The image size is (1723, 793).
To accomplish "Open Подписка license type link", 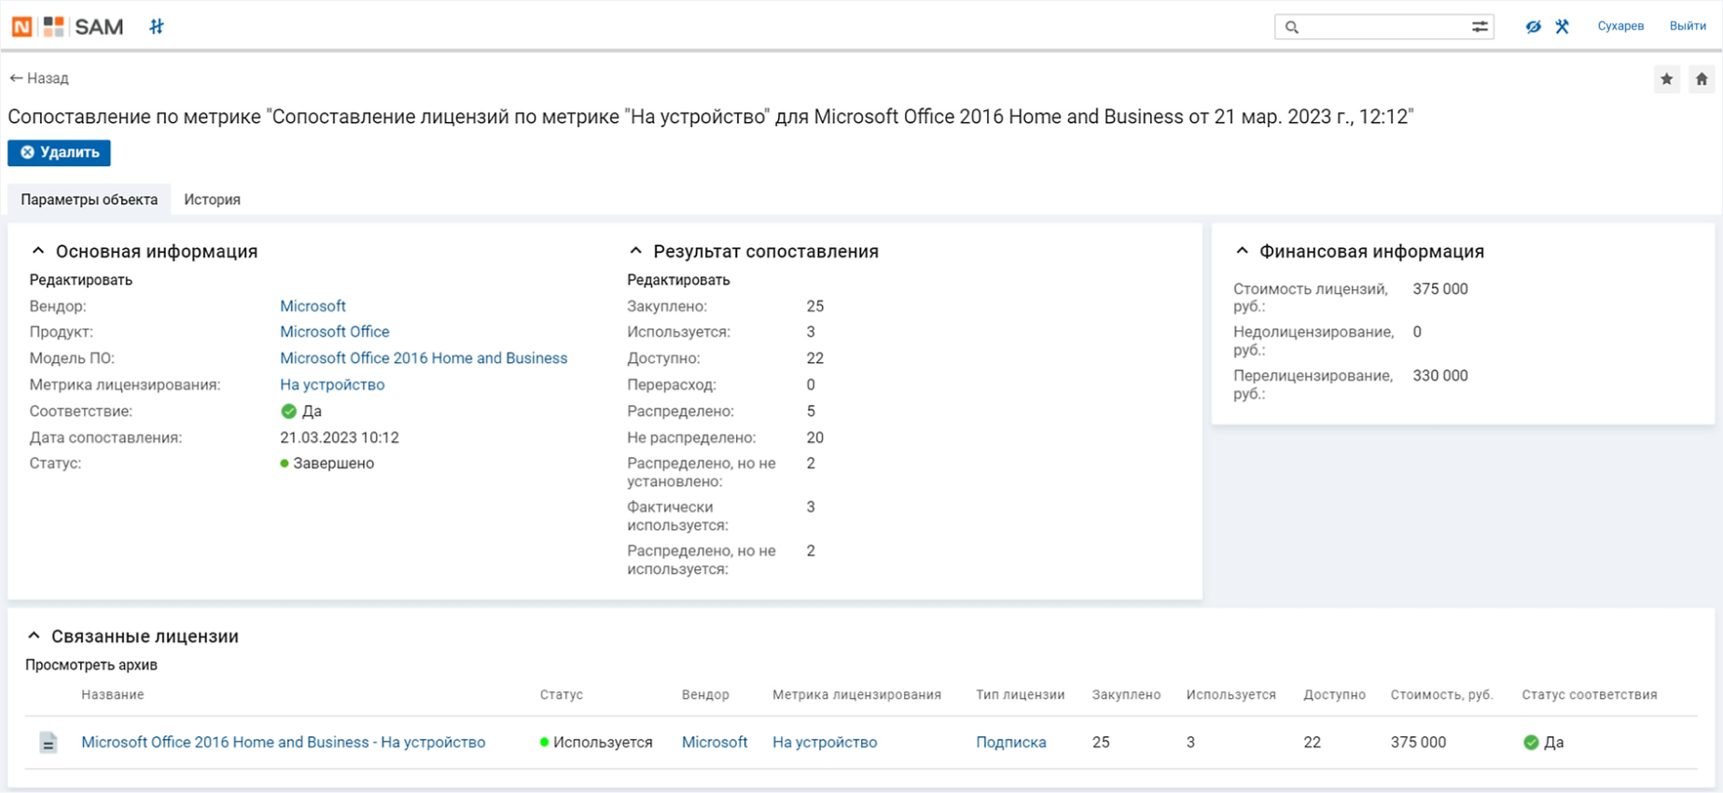I will tap(1011, 743).
